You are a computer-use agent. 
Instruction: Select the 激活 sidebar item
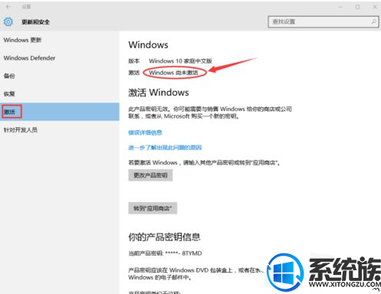60,112
